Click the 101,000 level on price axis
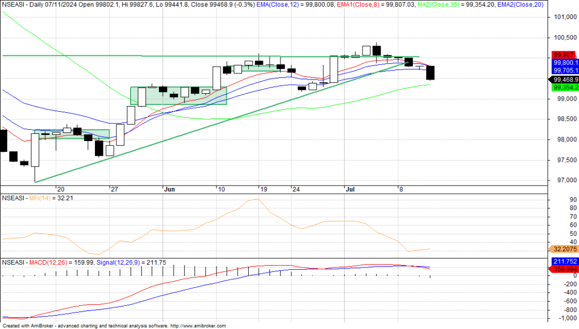This screenshot has width=579, height=329. 563,17
